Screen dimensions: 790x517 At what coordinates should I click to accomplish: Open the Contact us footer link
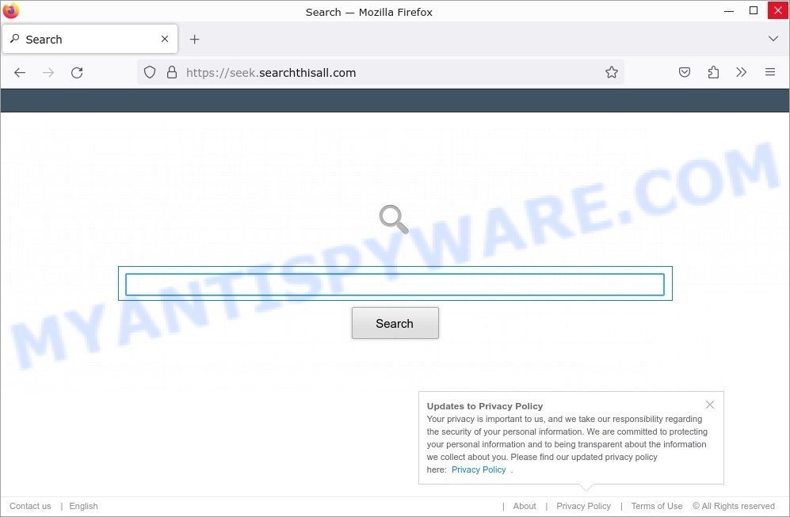pyautogui.click(x=30, y=506)
